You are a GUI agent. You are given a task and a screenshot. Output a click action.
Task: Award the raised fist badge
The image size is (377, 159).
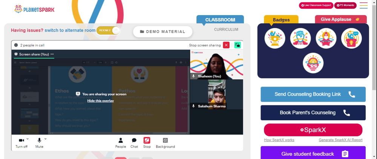(x=300, y=38)
